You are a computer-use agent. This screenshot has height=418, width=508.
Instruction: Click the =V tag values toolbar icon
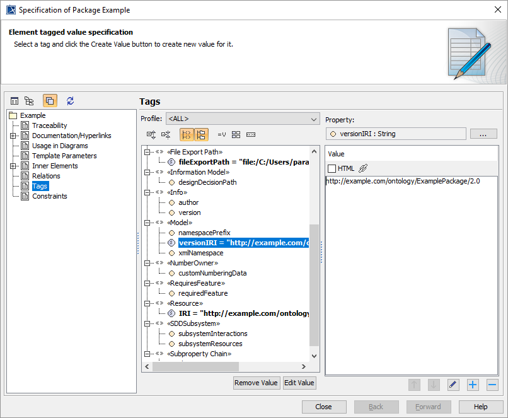pyautogui.click(x=221, y=134)
